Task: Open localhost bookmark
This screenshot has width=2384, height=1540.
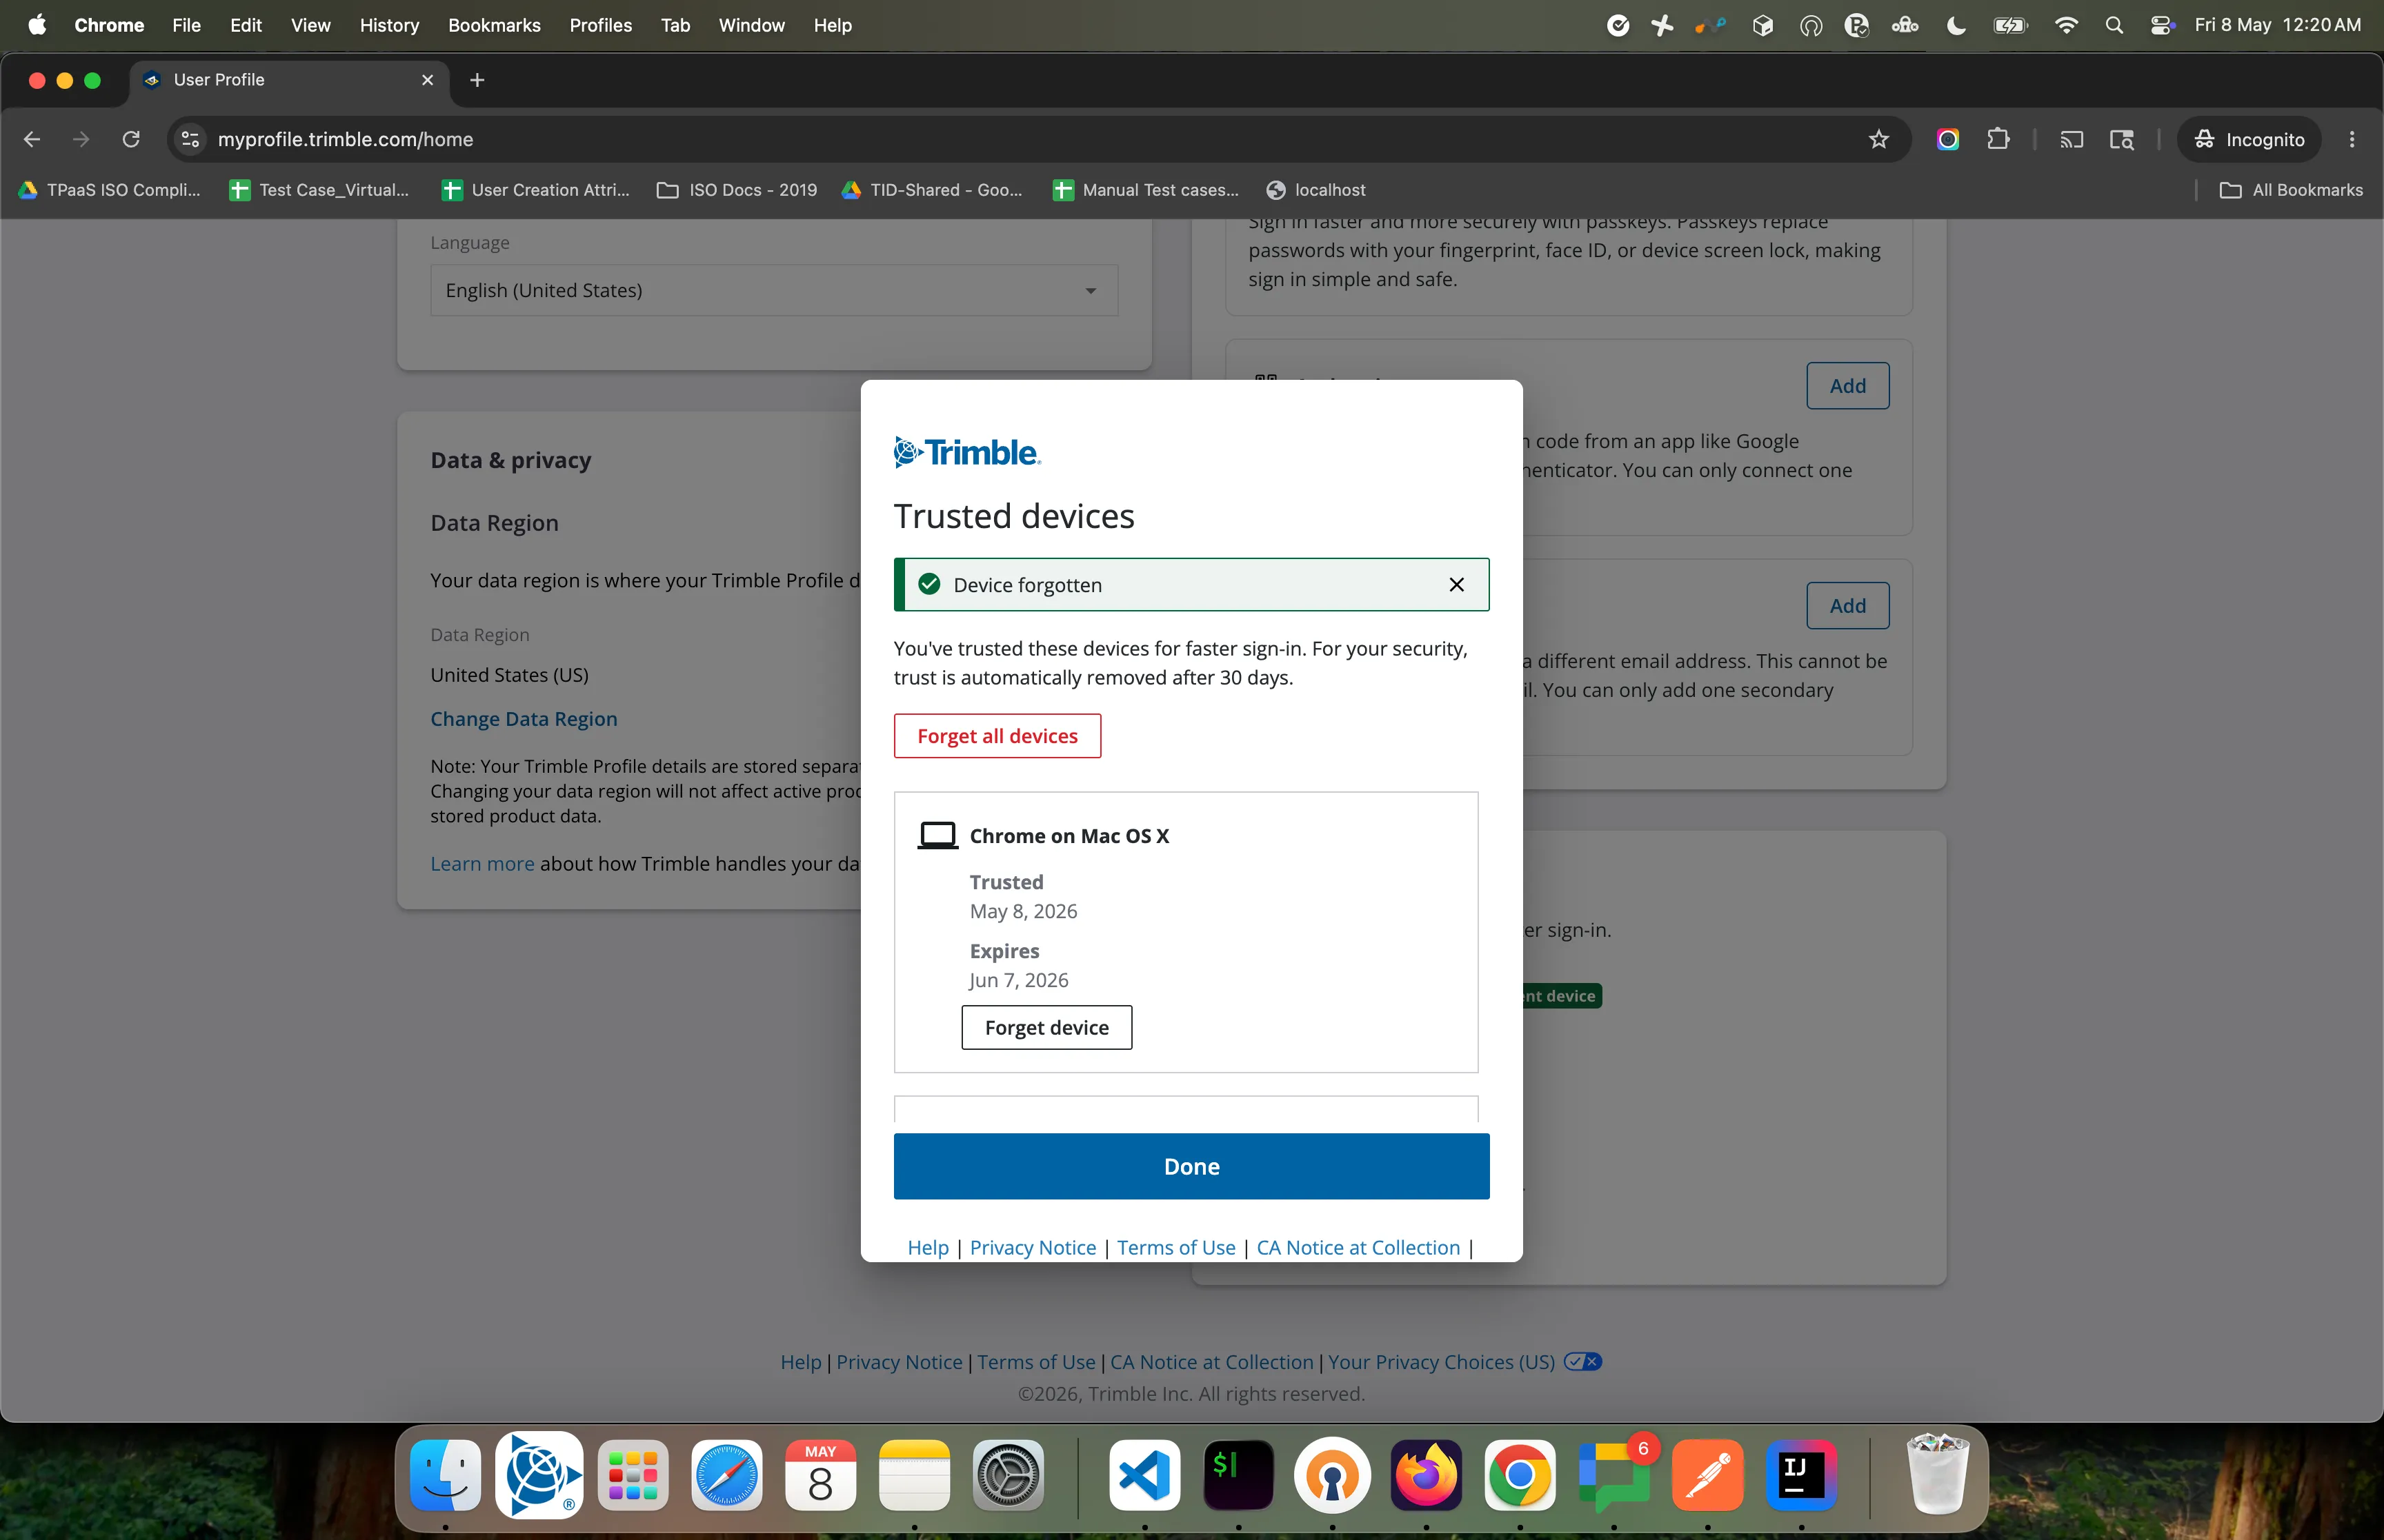Action: (x=1315, y=190)
